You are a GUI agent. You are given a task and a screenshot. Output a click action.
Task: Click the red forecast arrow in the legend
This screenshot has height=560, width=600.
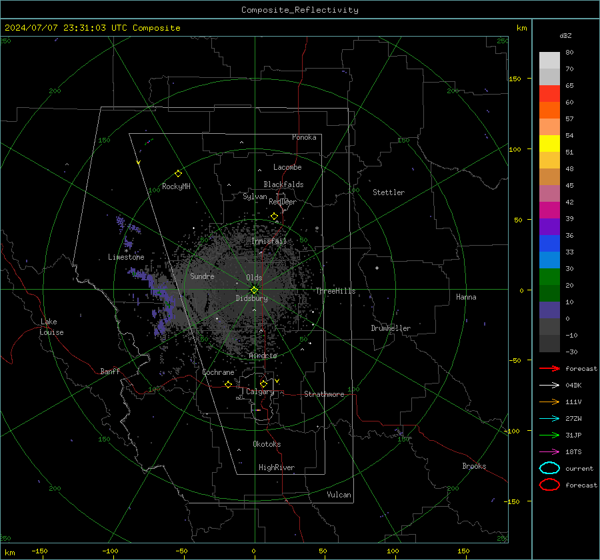[x=549, y=368]
